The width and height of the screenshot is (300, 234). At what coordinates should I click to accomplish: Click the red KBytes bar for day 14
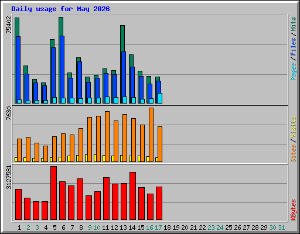(133, 196)
